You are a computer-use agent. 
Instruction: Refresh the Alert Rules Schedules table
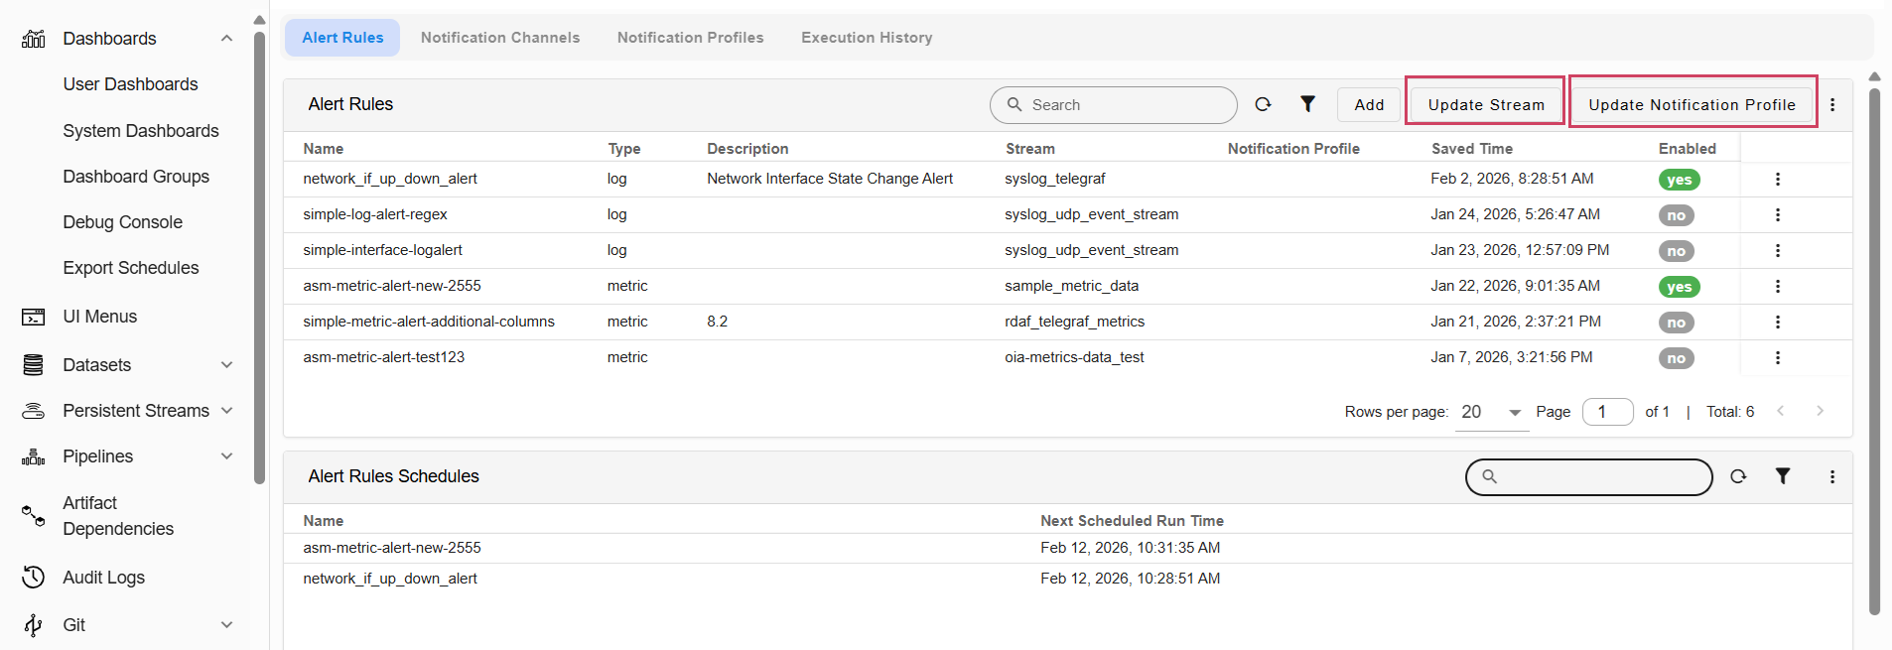pos(1737,476)
